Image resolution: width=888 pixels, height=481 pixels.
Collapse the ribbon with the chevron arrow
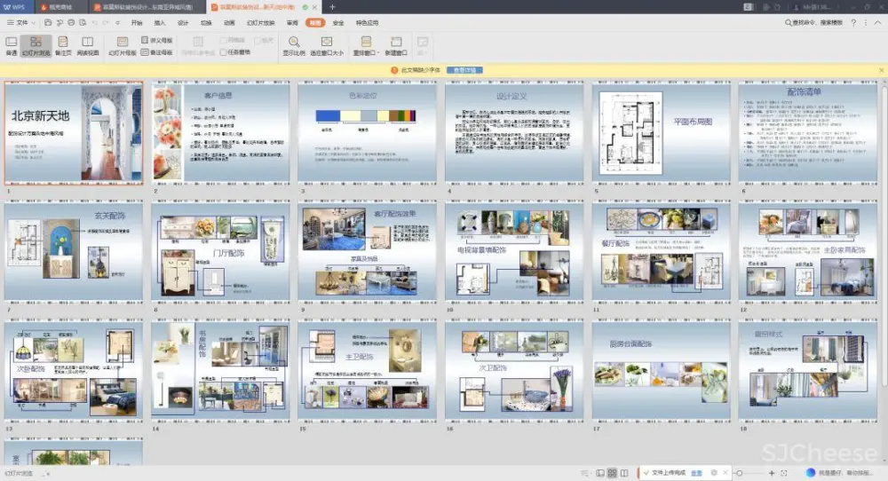click(878, 22)
